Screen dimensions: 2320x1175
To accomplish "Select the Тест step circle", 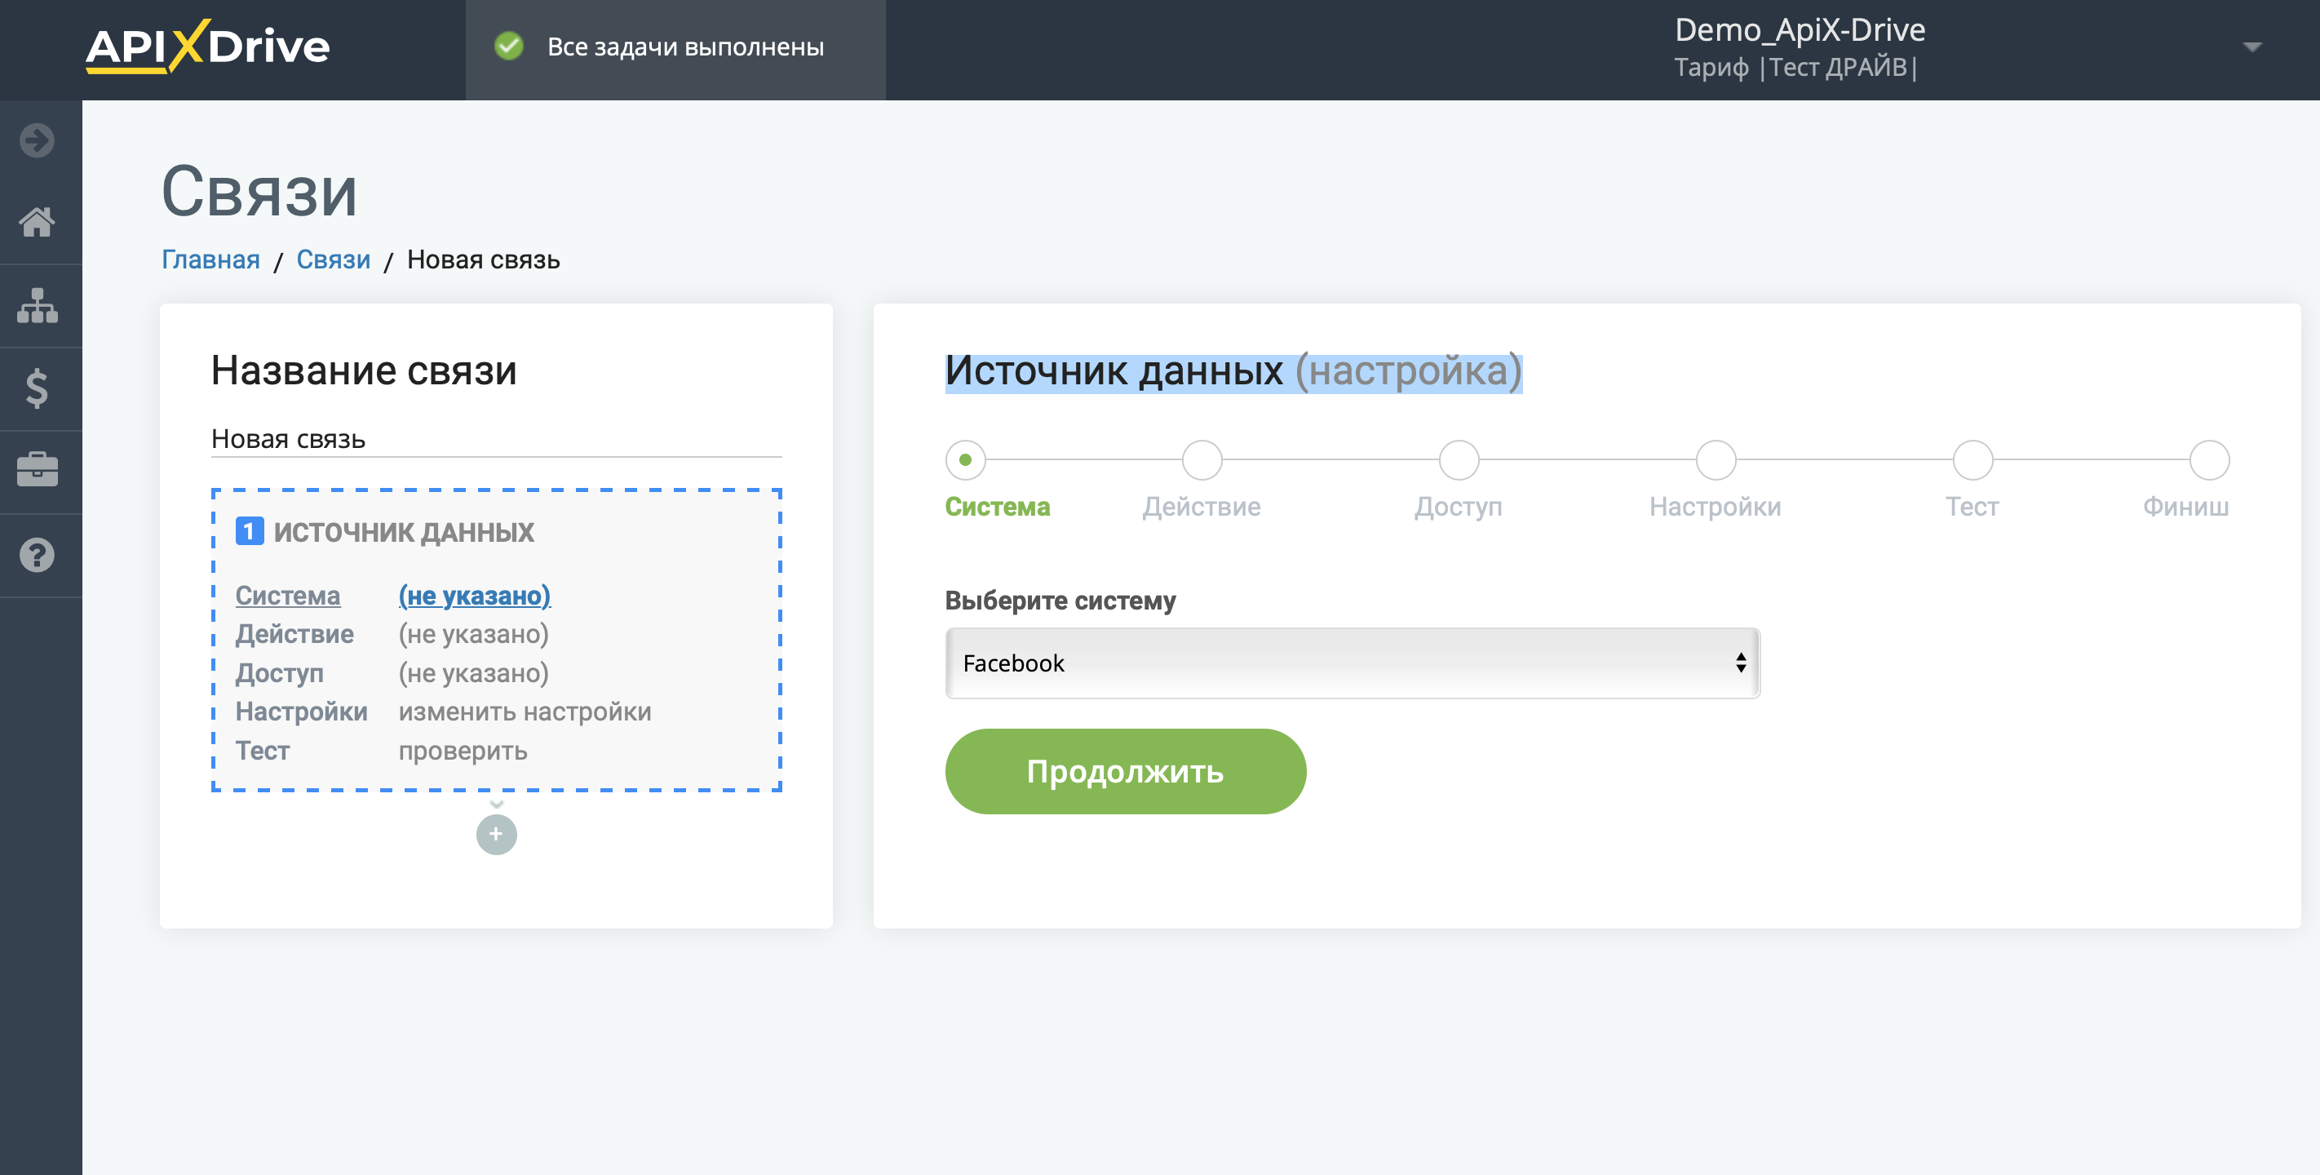I will (1972, 460).
